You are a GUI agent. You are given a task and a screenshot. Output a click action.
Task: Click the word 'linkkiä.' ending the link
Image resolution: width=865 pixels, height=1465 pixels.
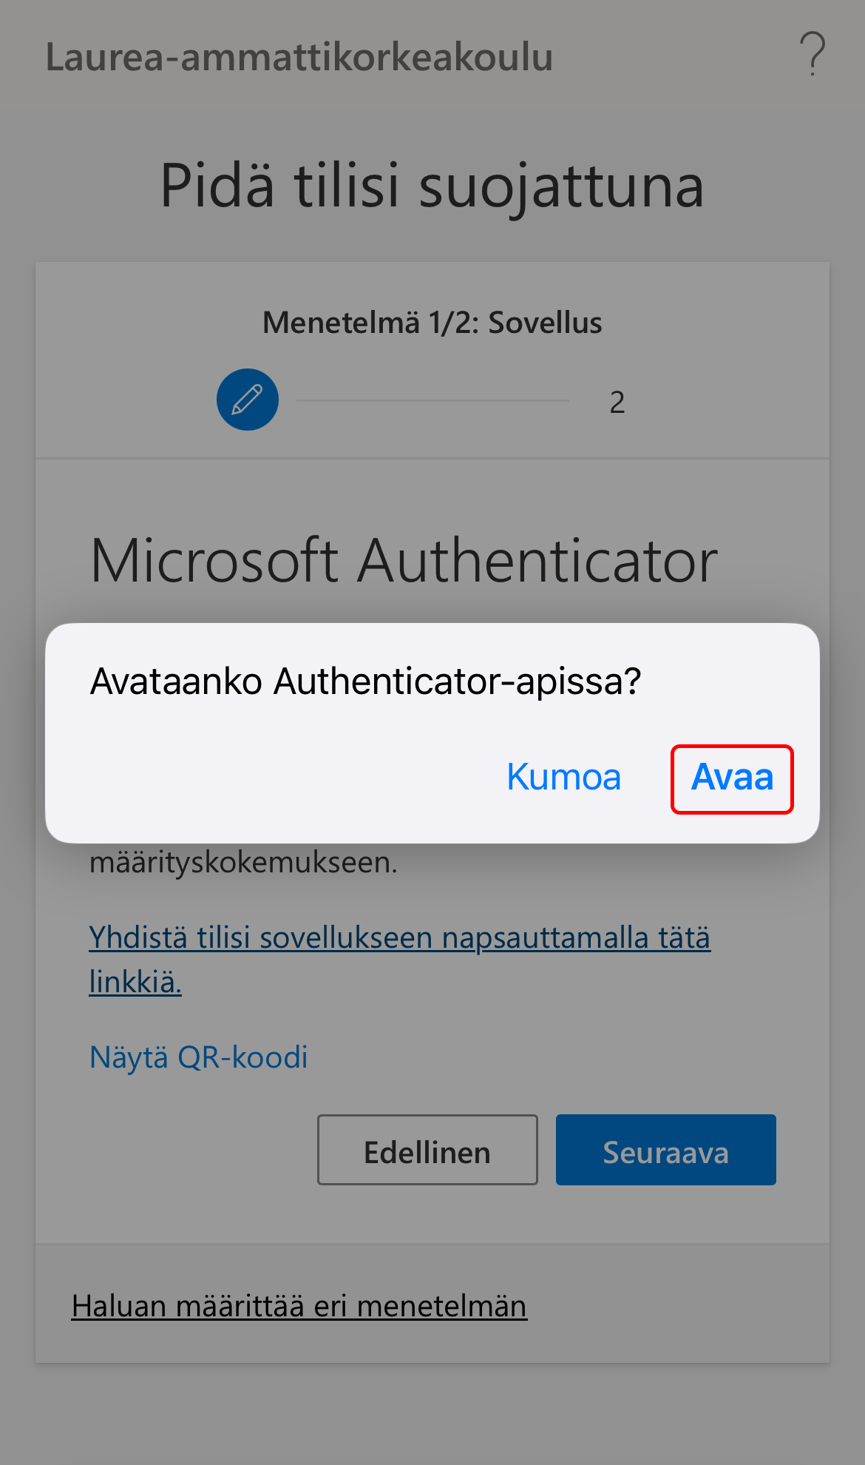pyautogui.click(x=135, y=983)
